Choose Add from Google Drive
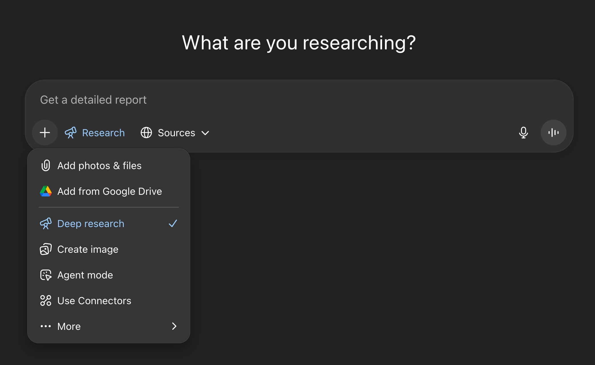The height and width of the screenshot is (365, 595). (x=109, y=191)
